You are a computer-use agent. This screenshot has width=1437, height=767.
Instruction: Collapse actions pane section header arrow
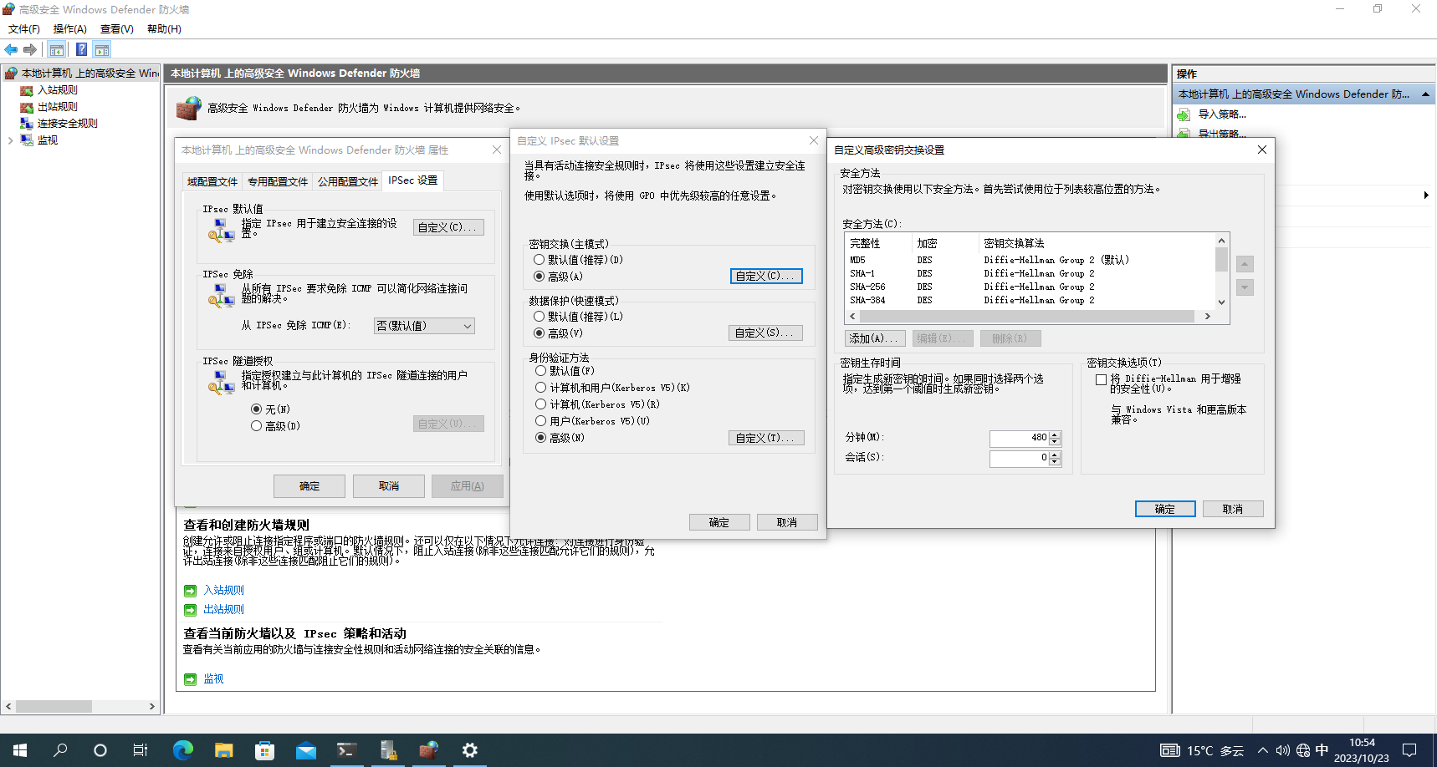pyautogui.click(x=1425, y=94)
